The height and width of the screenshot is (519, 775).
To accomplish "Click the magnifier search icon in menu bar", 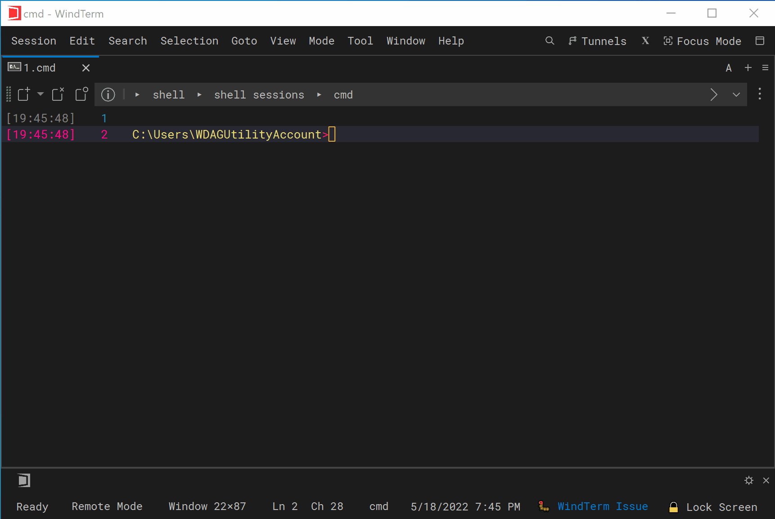I will point(550,41).
